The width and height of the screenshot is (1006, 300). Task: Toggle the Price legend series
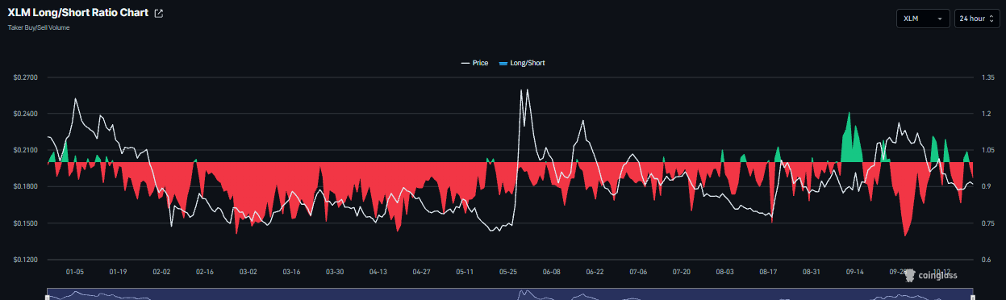[474, 62]
